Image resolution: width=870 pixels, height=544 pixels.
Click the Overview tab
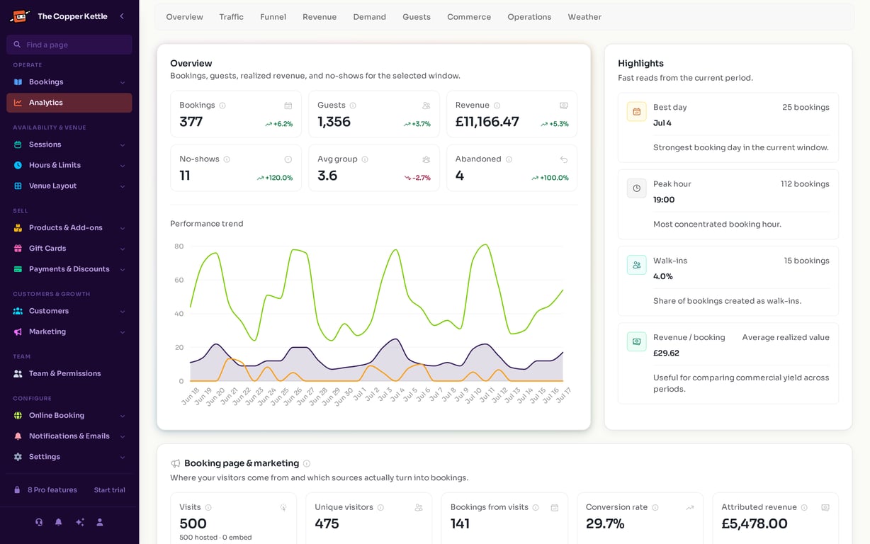tap(184, 17)
